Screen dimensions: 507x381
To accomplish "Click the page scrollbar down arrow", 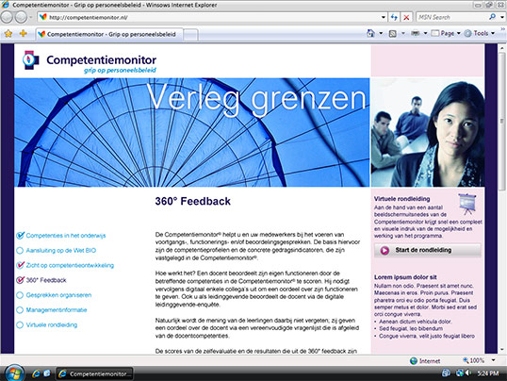I will click(502, 350).
